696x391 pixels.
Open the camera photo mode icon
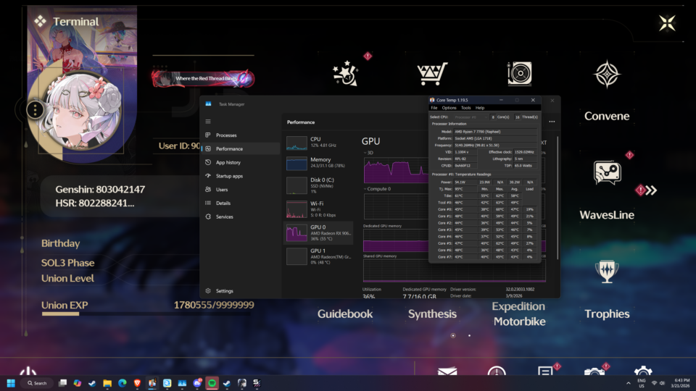coord(594,371)
